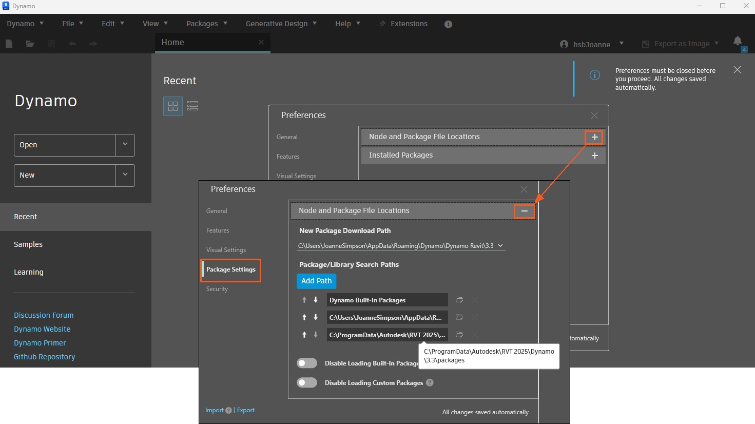Image resolution: width=755 pixels, height=424 pixels.
Task: Open the Discussion Forum link
Action: [x=44, y=315]
